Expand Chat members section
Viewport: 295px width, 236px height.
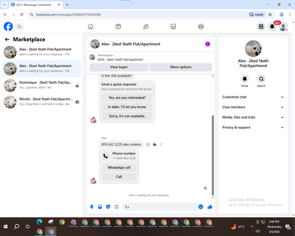(x=253, y=107)
